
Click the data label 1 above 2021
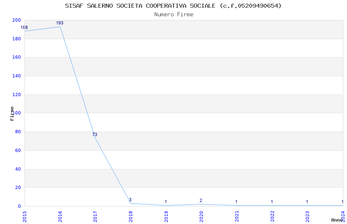[236, 202]
